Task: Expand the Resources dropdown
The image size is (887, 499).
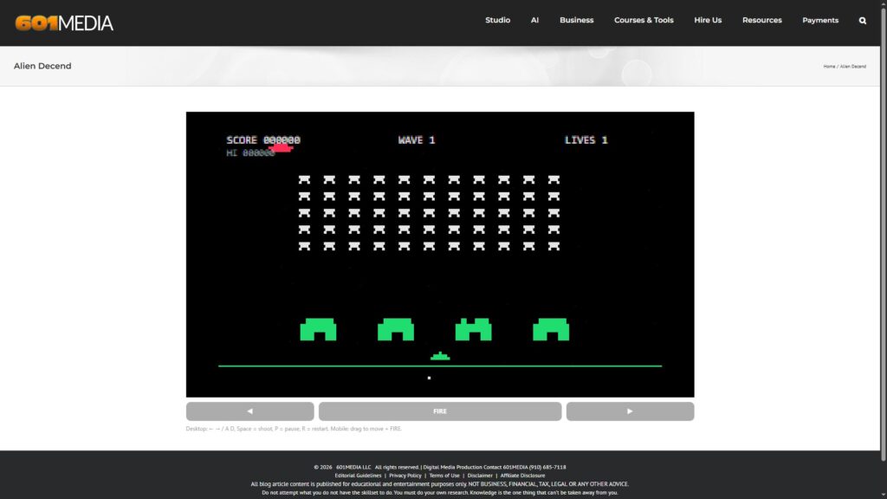Action: coord(761,20)
